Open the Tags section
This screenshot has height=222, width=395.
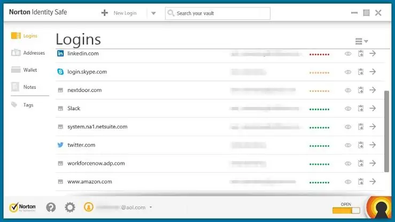22,105
